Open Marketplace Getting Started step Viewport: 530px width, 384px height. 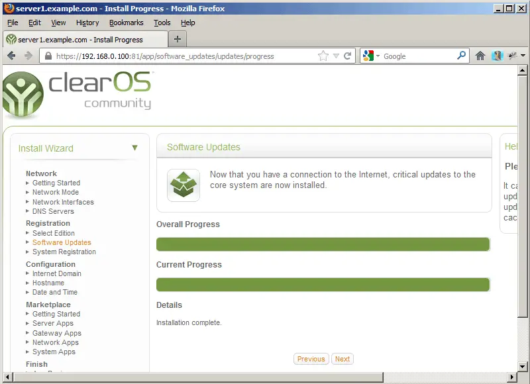[56, 314]
